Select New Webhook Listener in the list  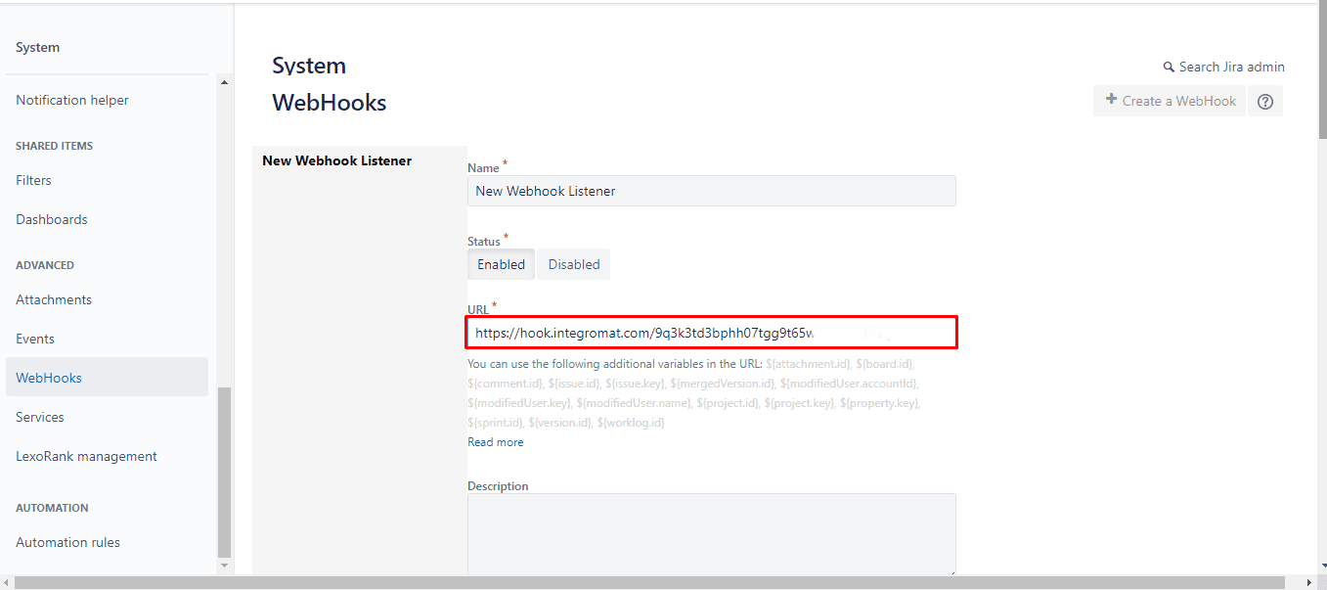pyautogui.click(x=336, y=160)
